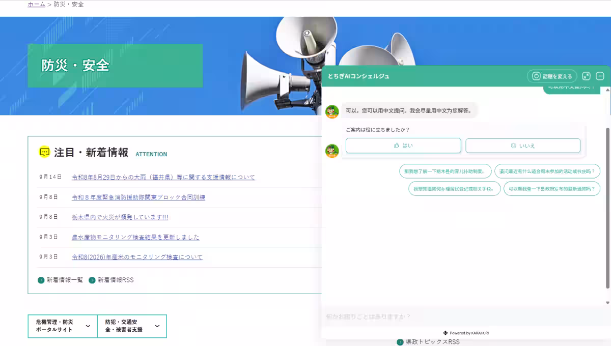Open the 農水産物モニタリング検査結果を更新しました link

pos(135,237)
